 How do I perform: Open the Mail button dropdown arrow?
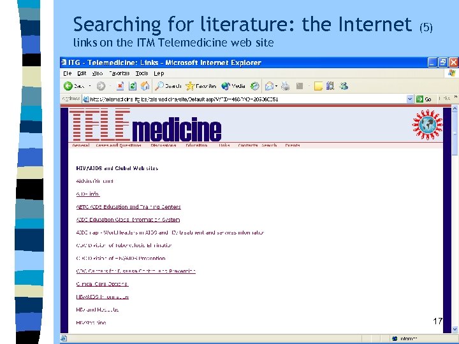coord(276,86)
